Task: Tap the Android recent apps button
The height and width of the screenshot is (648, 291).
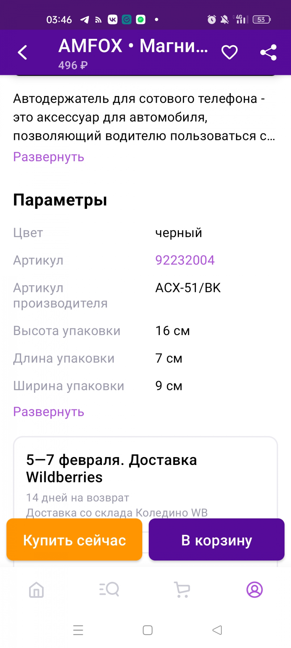Action: click(x=78, y=630)
